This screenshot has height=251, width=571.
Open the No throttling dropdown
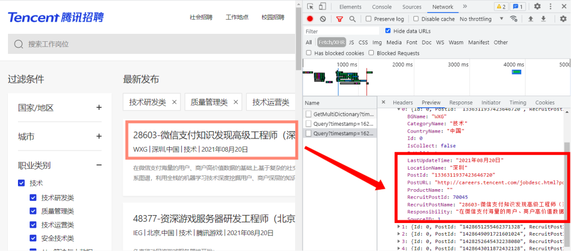(482, 19)
